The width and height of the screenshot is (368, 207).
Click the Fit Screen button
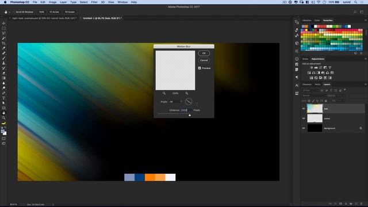[55, 11]
